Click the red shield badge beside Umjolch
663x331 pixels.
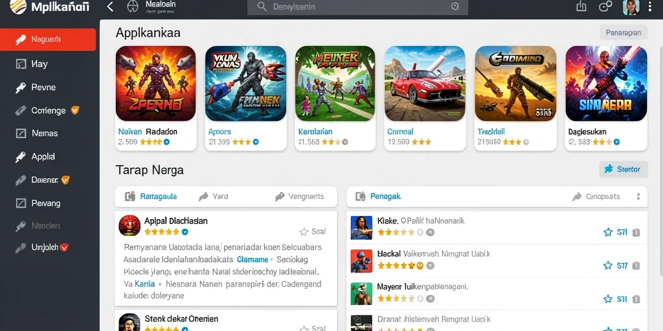(x=64, y=248)
